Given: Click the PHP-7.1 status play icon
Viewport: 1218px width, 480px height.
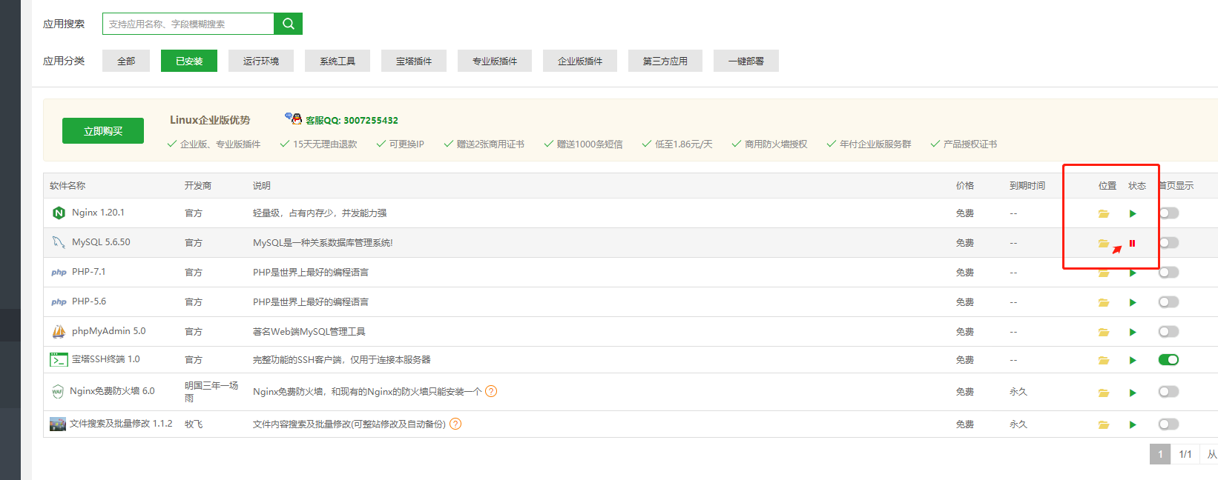Looking at the screenshot, I should point(1133,273).
